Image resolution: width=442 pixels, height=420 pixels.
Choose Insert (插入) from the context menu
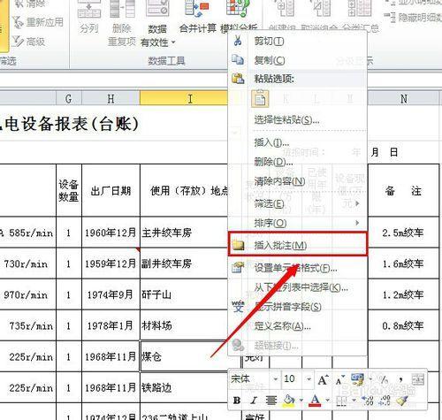298,143
